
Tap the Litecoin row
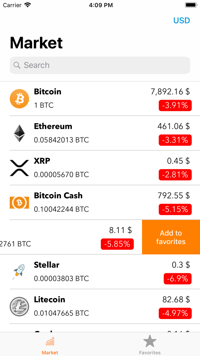pos(100,306)
